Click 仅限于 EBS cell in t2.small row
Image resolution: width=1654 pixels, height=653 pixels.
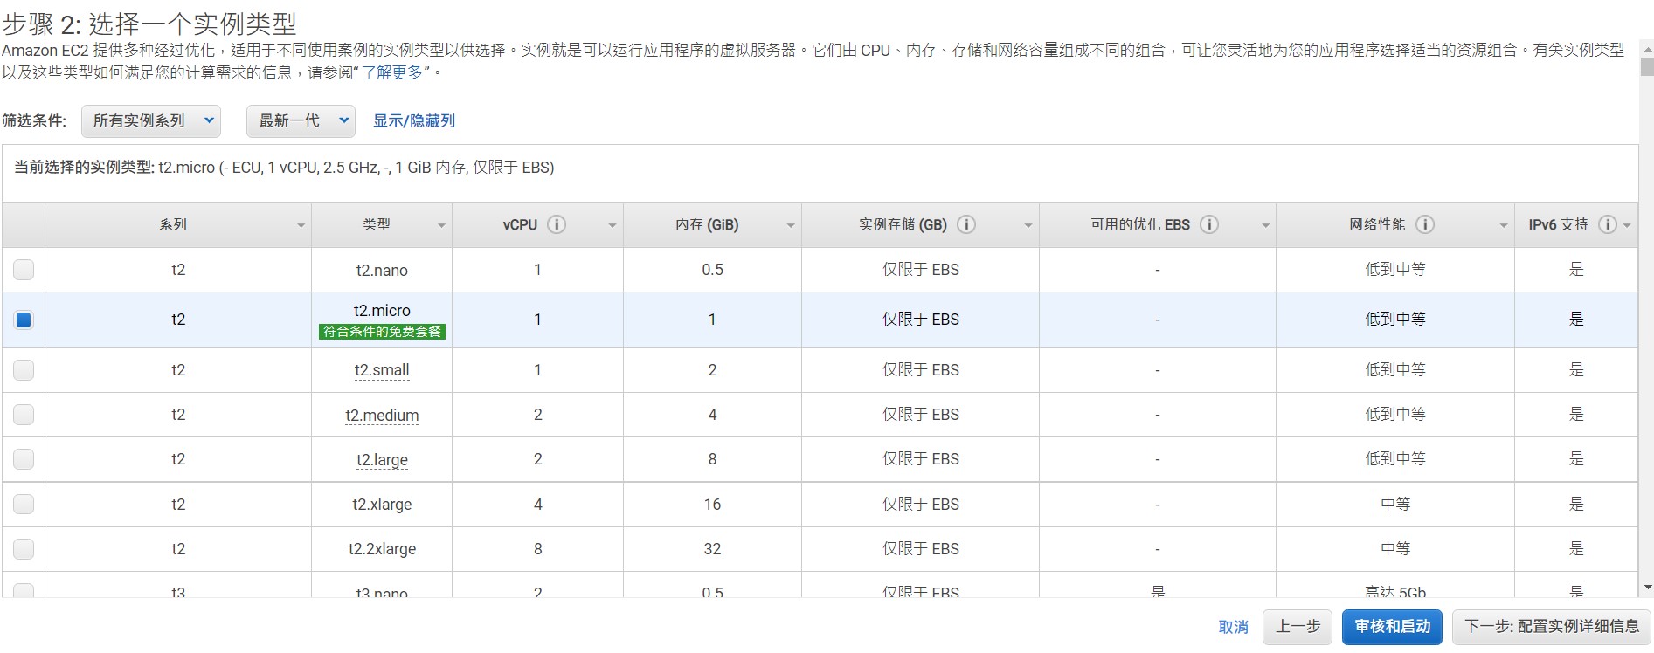point(921,370)
